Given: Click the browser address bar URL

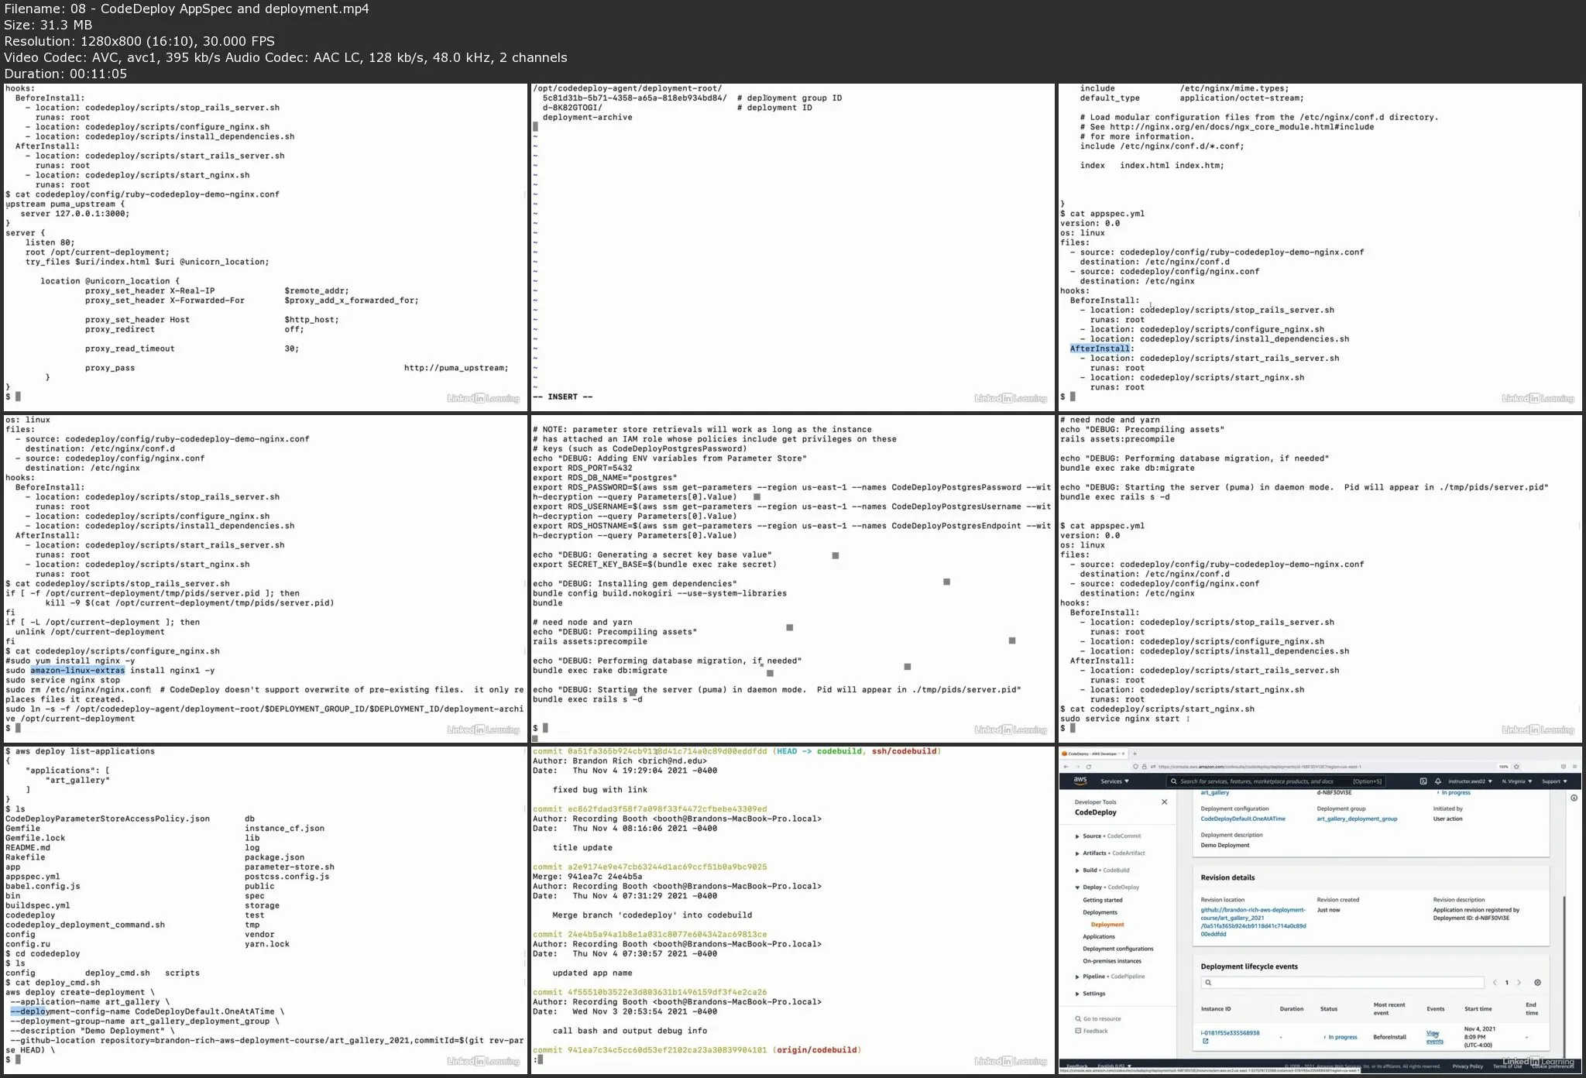Looking at the screenshot, I should click(1260, 767).
